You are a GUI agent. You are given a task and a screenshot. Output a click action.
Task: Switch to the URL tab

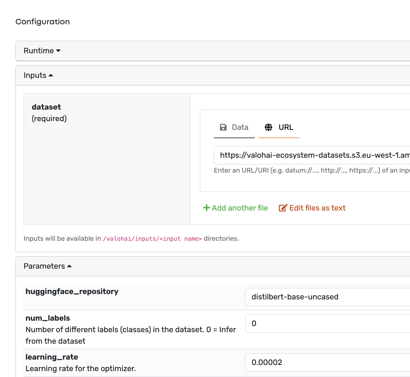(x=279, y=127)
